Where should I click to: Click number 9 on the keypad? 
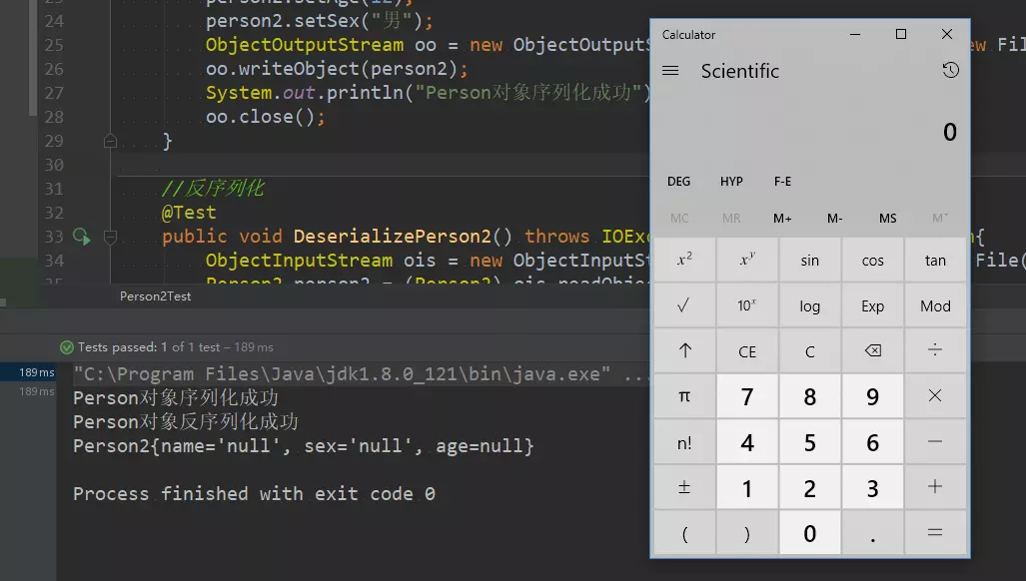[872, 396]
